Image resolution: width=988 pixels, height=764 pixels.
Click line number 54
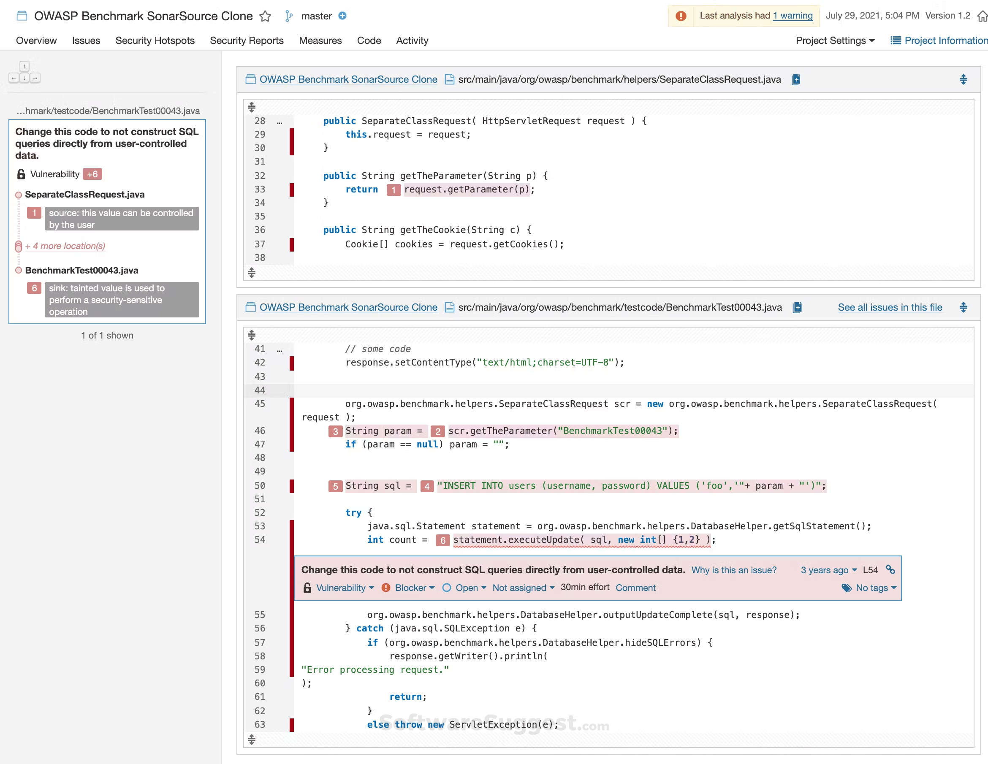coord(260,540)
